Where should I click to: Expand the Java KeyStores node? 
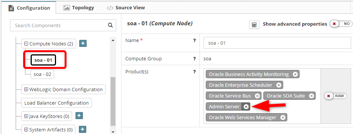(26, 116)
